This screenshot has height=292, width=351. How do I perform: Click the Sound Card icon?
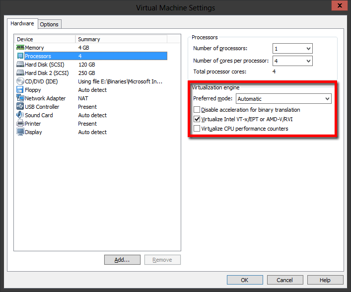[20, 115]
